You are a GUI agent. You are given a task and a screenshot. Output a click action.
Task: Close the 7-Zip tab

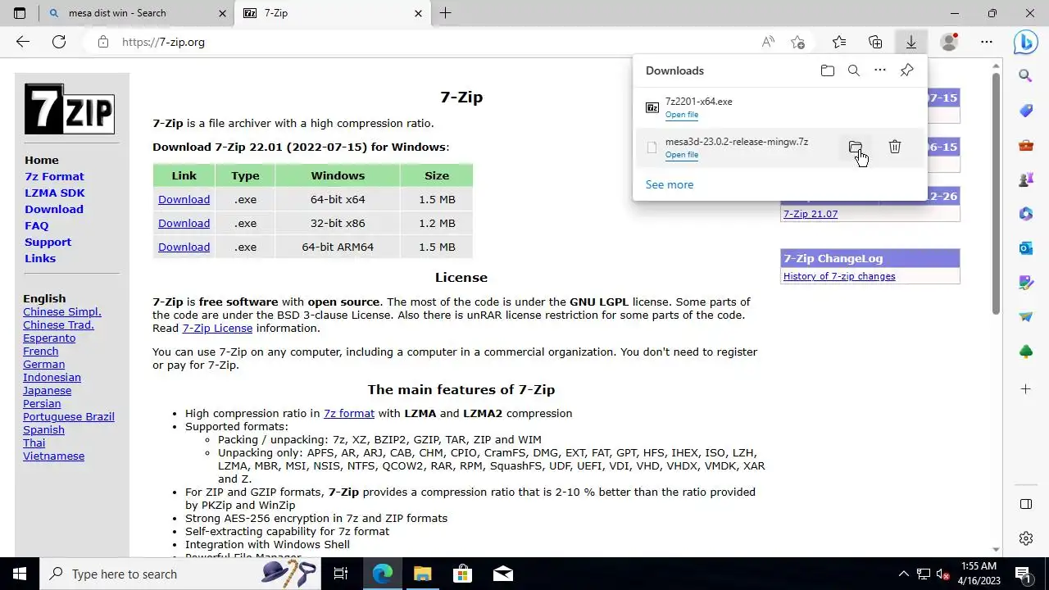point(419,13)
